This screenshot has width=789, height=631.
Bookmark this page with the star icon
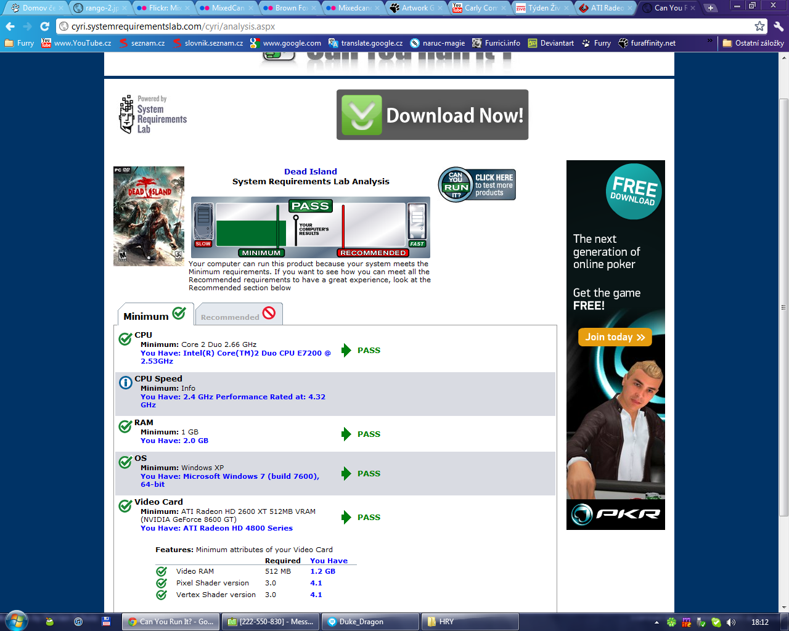pyautogui.click(x=759, y=26)
